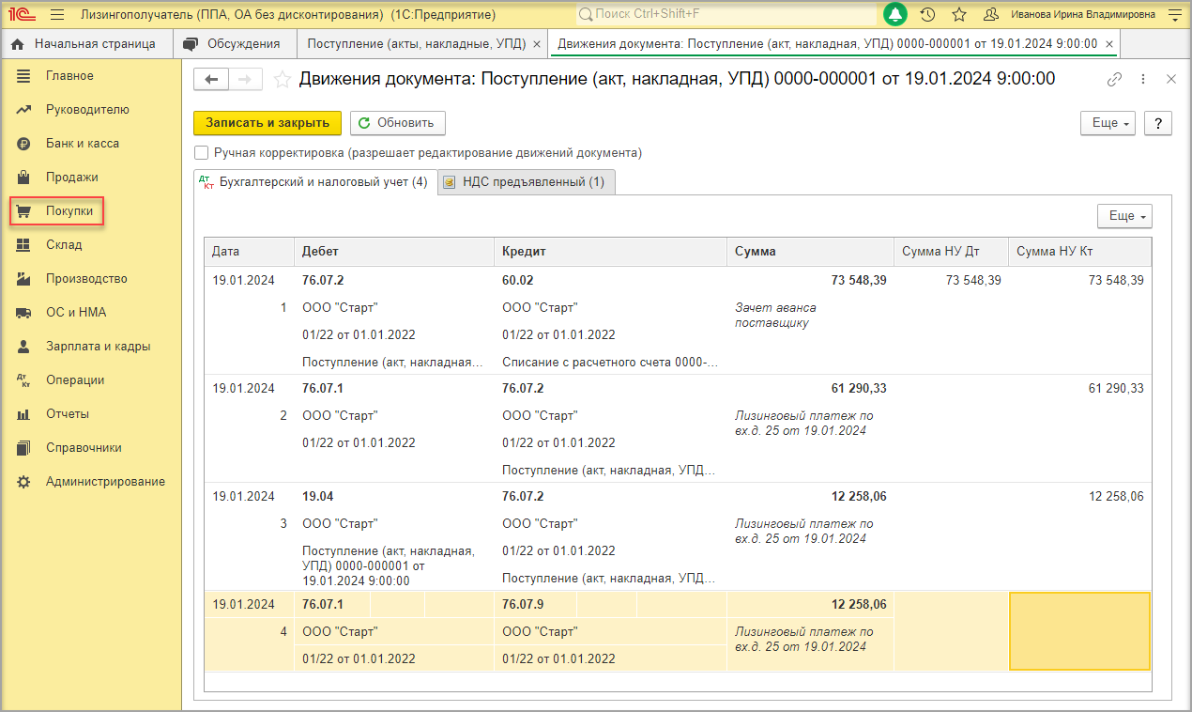Viewport: 1192px width, 712px height.
Task: Close the Движения документа tab
Action: [x=1108, y=44]
